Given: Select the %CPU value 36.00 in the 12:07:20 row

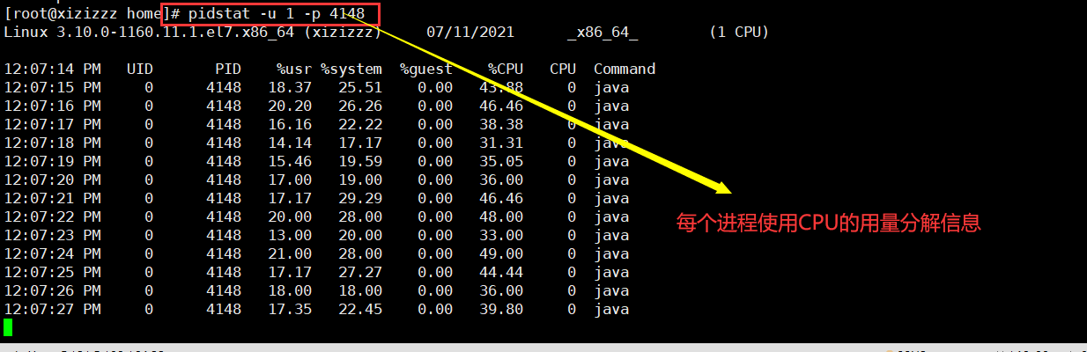Looking at the screenshot, I should pos(501,180).
